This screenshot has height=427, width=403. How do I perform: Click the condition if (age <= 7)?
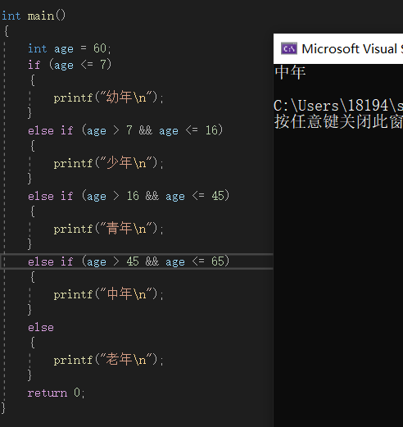point(70,65)
